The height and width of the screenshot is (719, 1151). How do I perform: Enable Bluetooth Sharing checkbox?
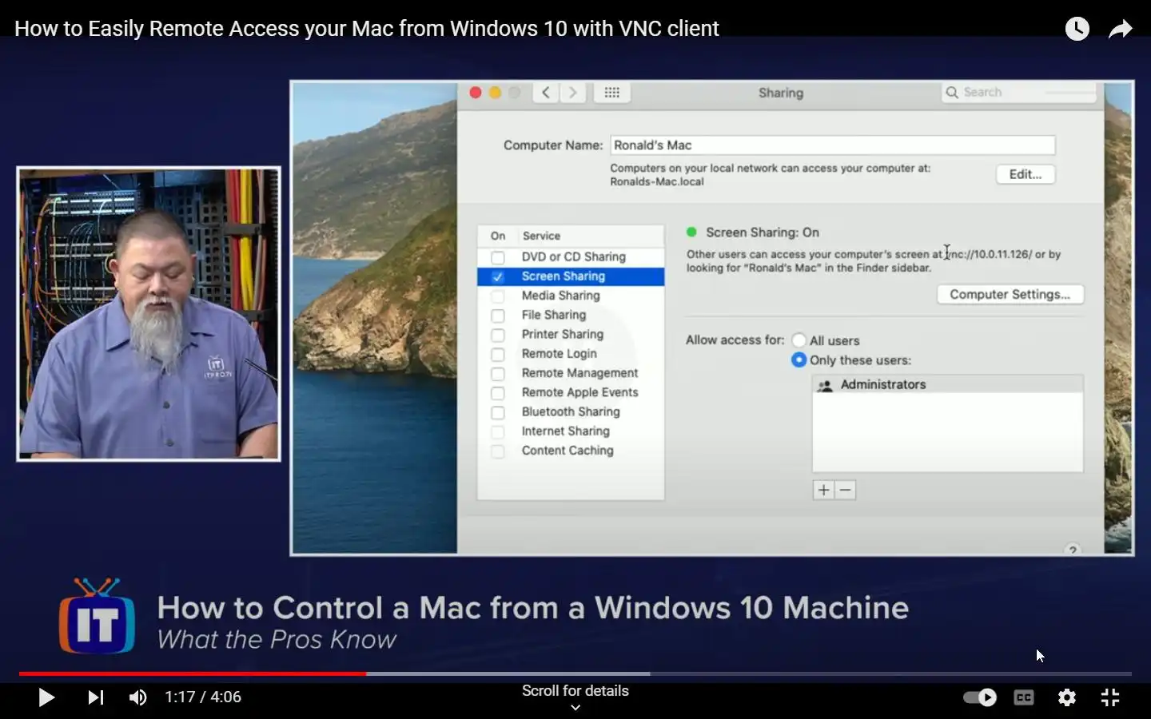498,412
